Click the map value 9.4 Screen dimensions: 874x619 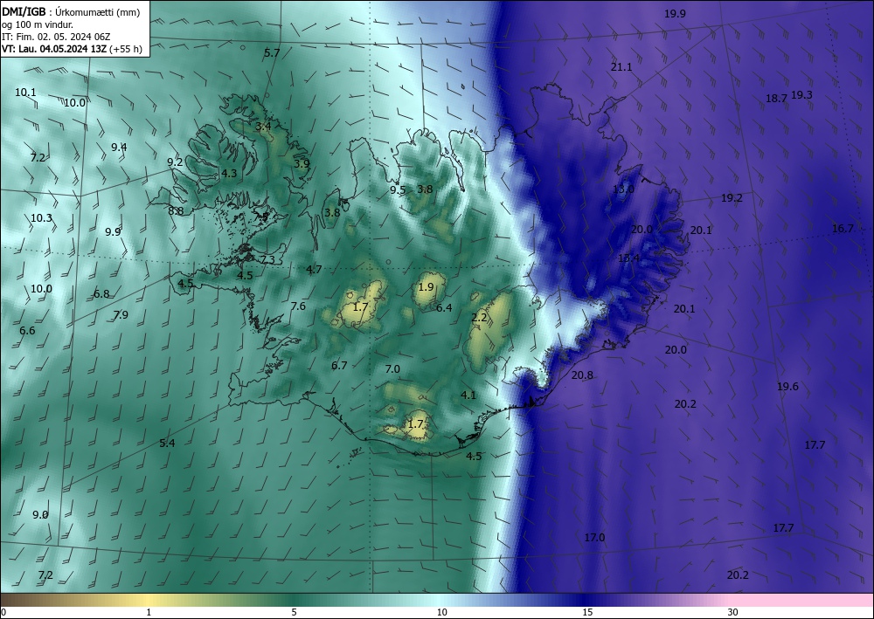click(x=119, y=148)
